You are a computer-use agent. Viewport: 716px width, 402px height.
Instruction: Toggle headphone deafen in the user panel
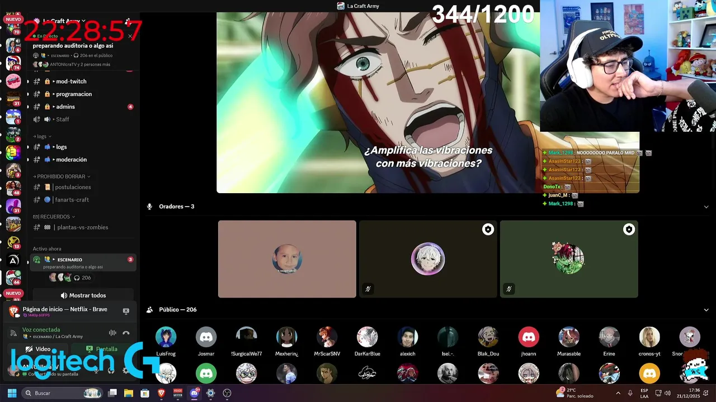click(111, 370)
